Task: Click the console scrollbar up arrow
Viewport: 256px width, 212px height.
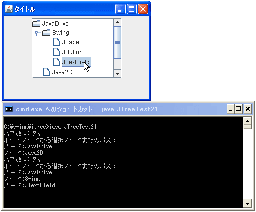Action: coord(247,121)
